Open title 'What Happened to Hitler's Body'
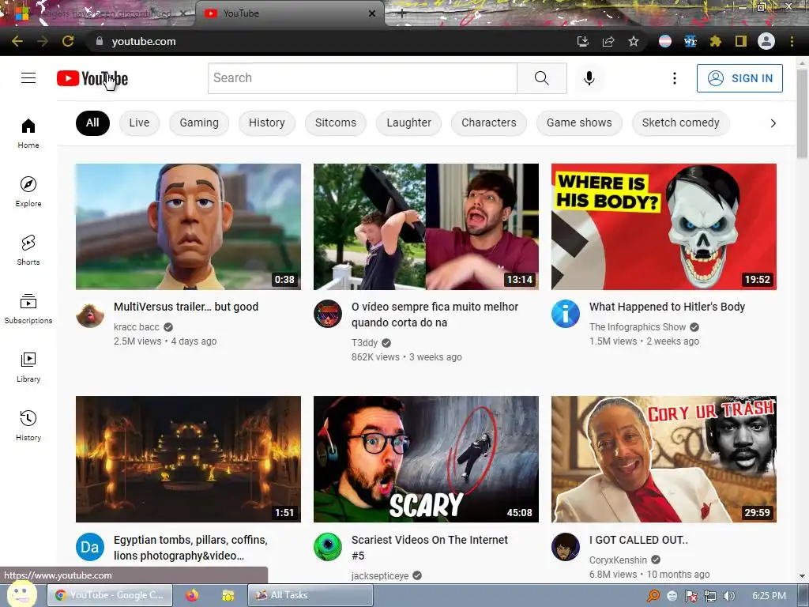The image size is (809, 607). (667, 307)
